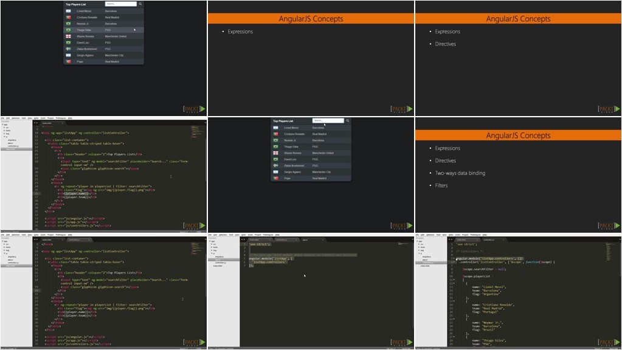Collapse app folder arrow in app.js editor sidebar
The height and width of the screenshot is (350, 622).
point(210,241)
